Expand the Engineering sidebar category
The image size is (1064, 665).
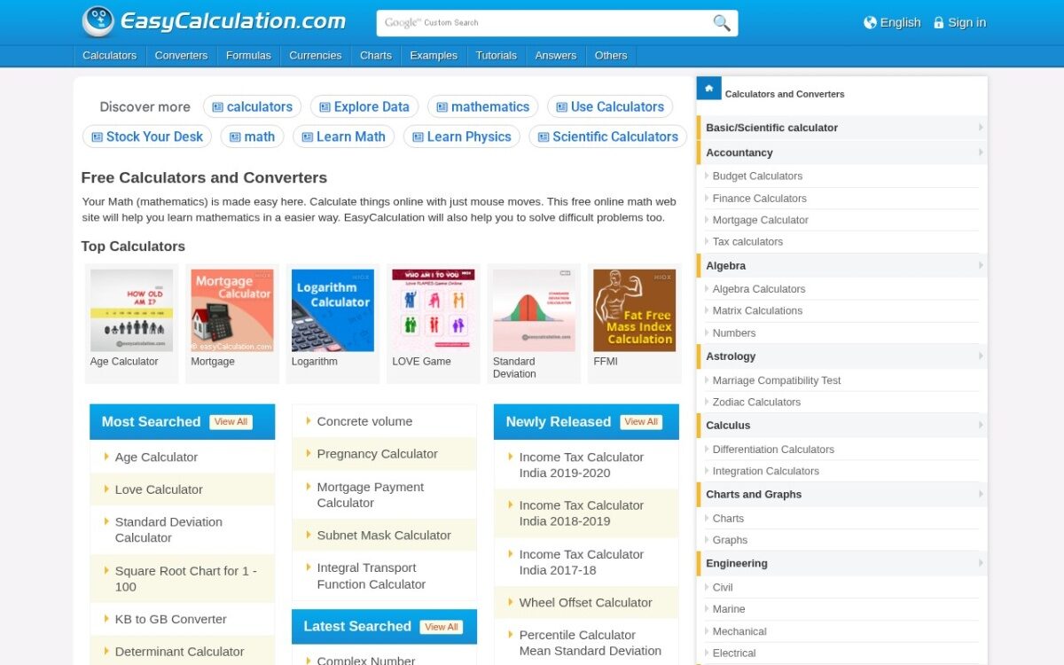point(841,563)
